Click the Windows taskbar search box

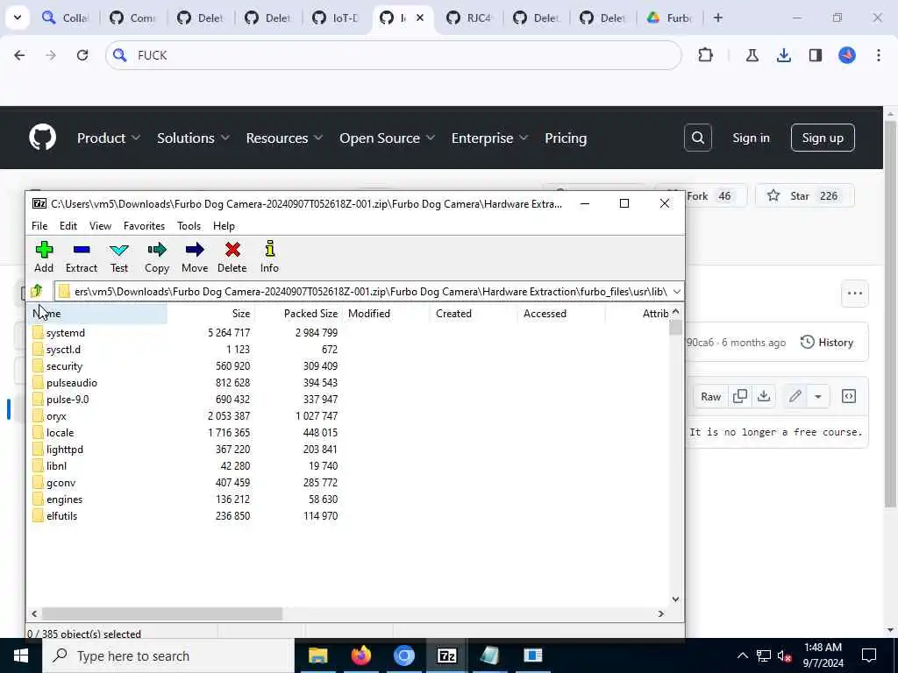click(167, 655)
